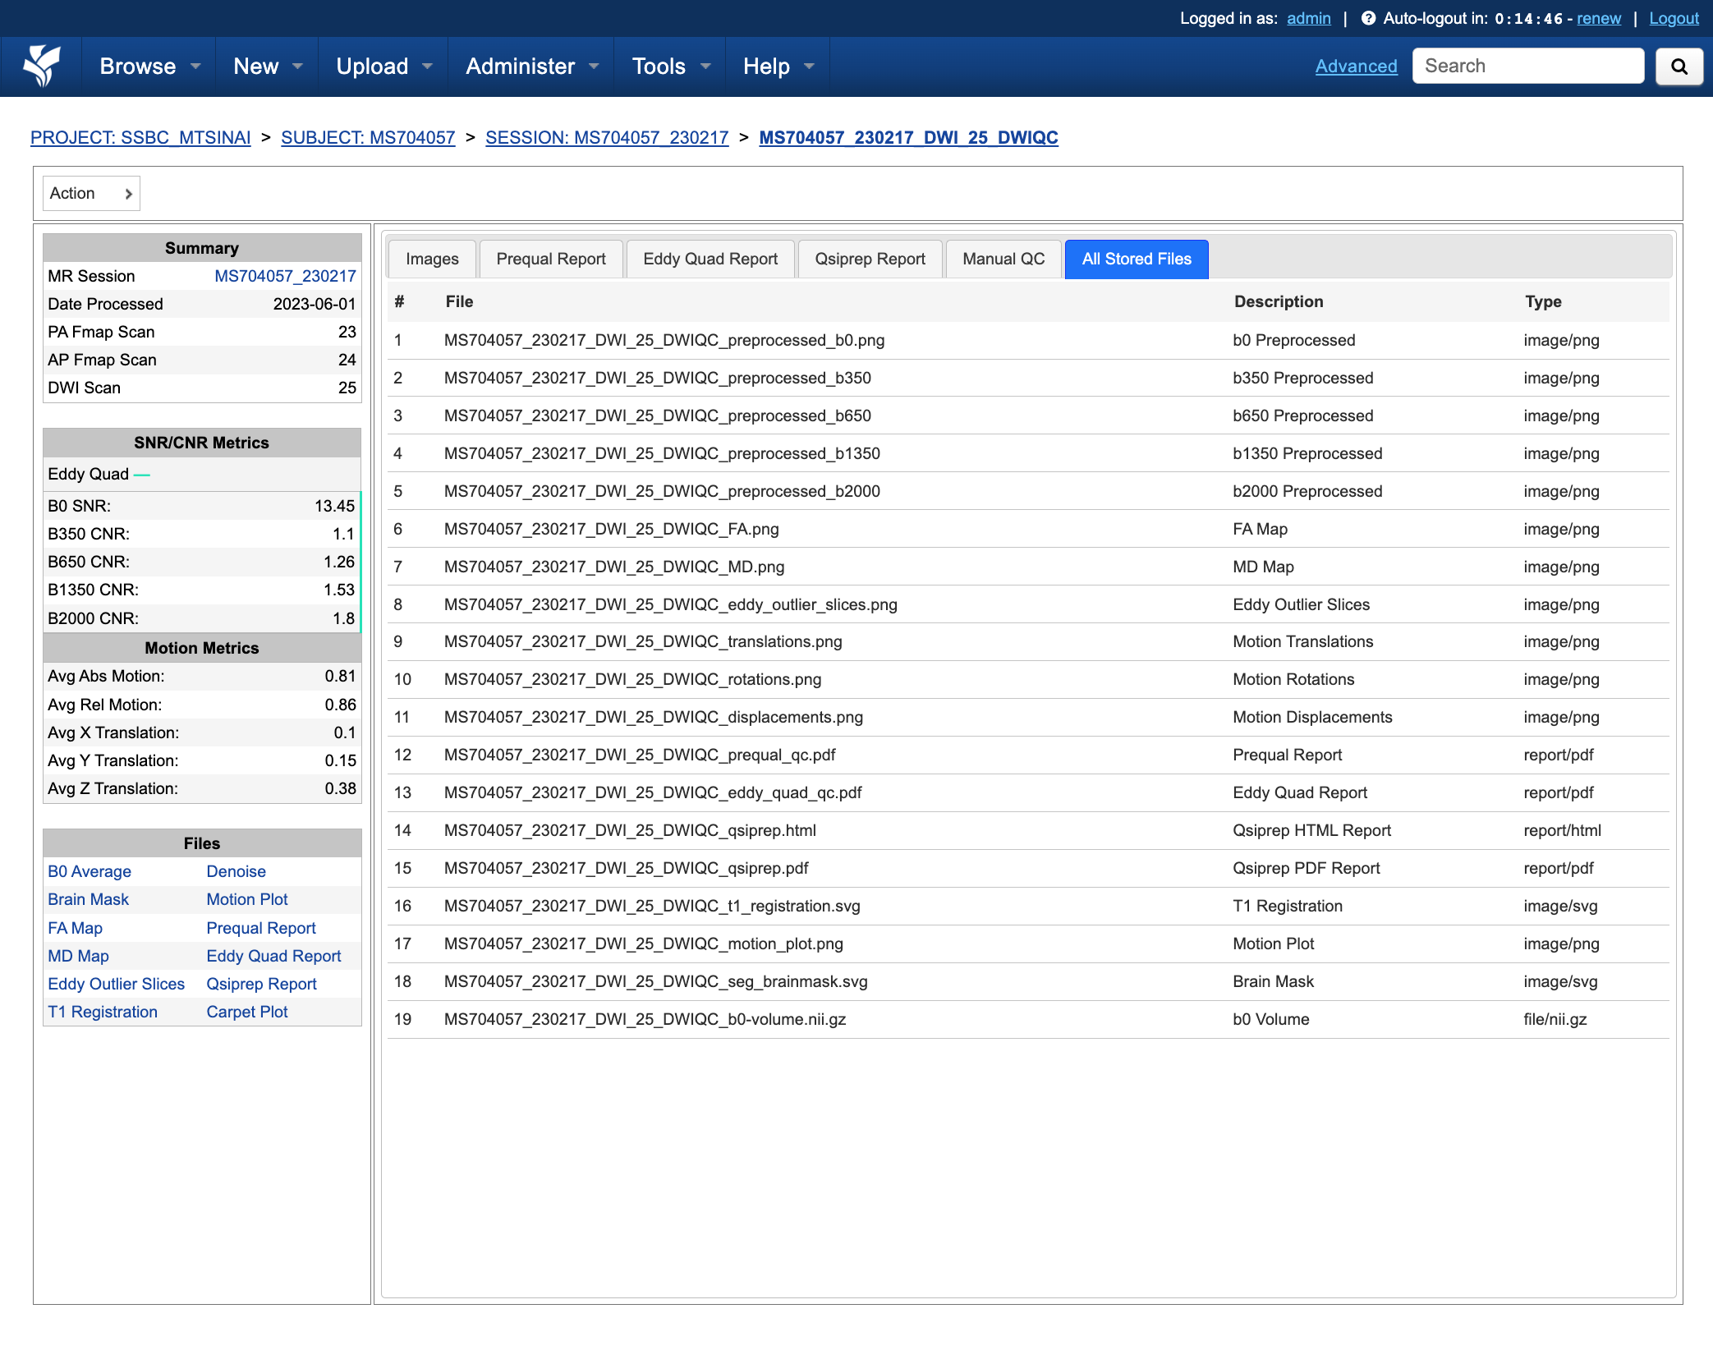Click the MS704057_230217_DWI_25_DWIQC breadcrumb
Screen dimensions: 1713x1350
pyautogui.click(x=908, y=137)
